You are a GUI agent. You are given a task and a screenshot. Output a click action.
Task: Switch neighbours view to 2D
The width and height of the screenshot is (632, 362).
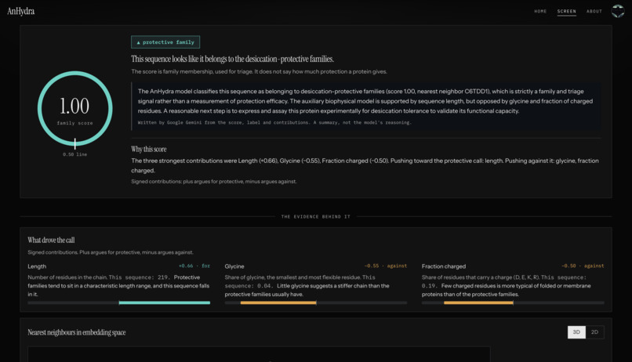coord(594,332)
